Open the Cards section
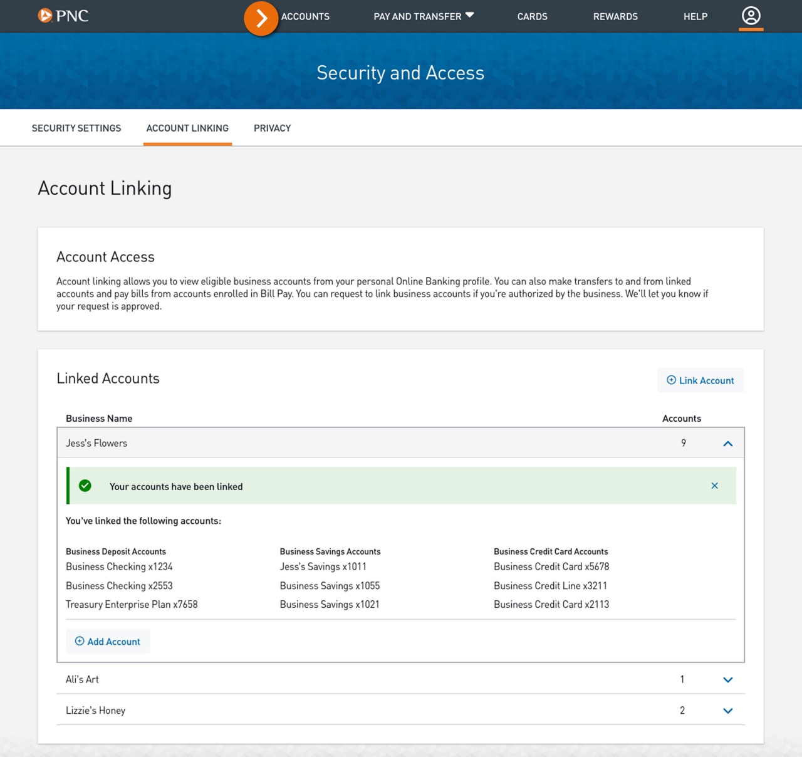 pyautogui.click(x=532, y=16)
